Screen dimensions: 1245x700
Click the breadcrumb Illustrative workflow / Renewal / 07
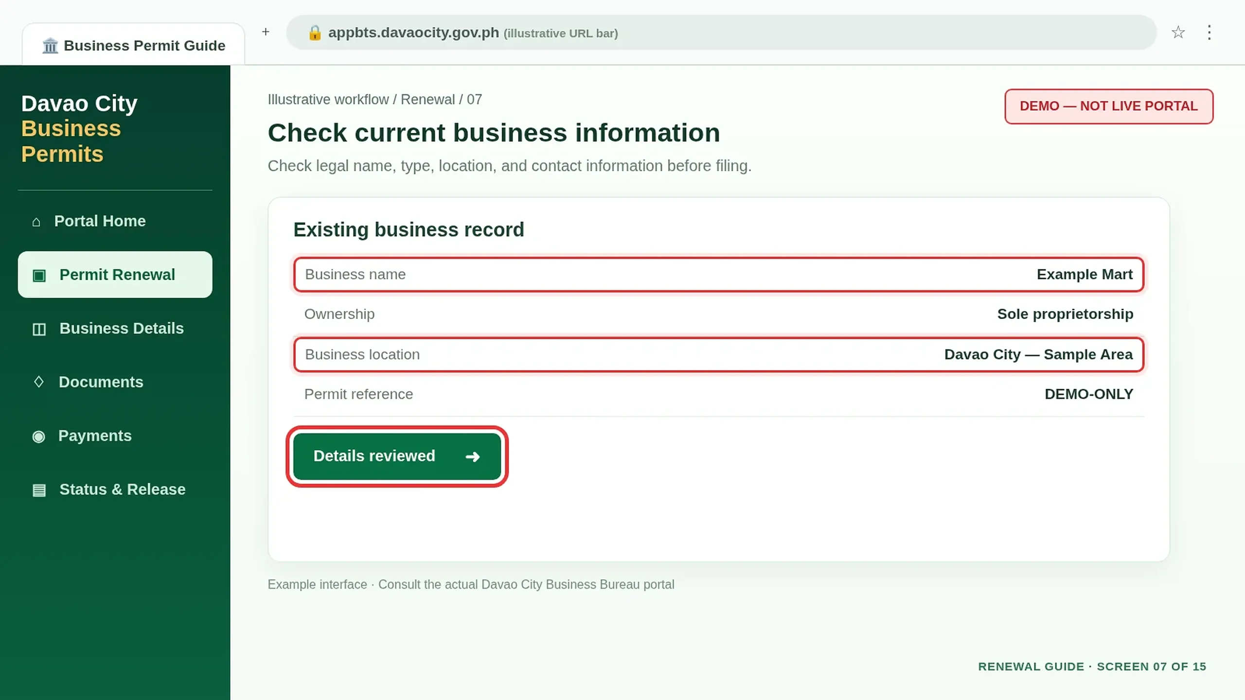click(x=374, y=100)
